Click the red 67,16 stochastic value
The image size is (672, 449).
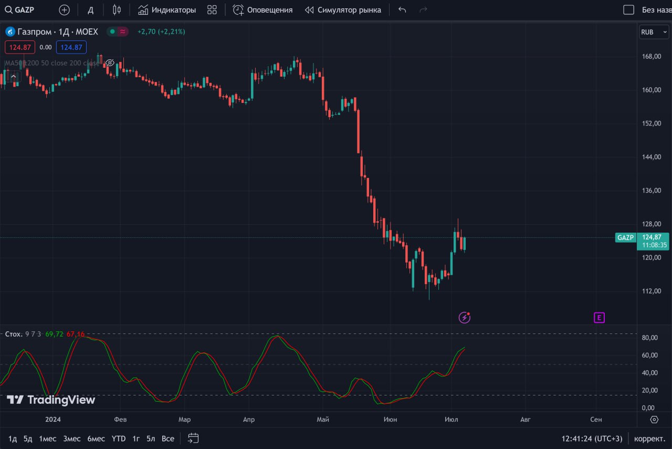click(x=76, y=334)
